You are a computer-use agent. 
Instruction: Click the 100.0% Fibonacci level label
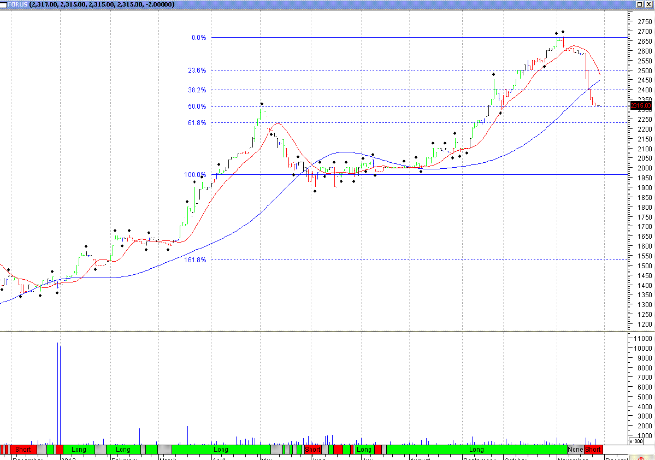pyautogui.click(x=195, y=175)
